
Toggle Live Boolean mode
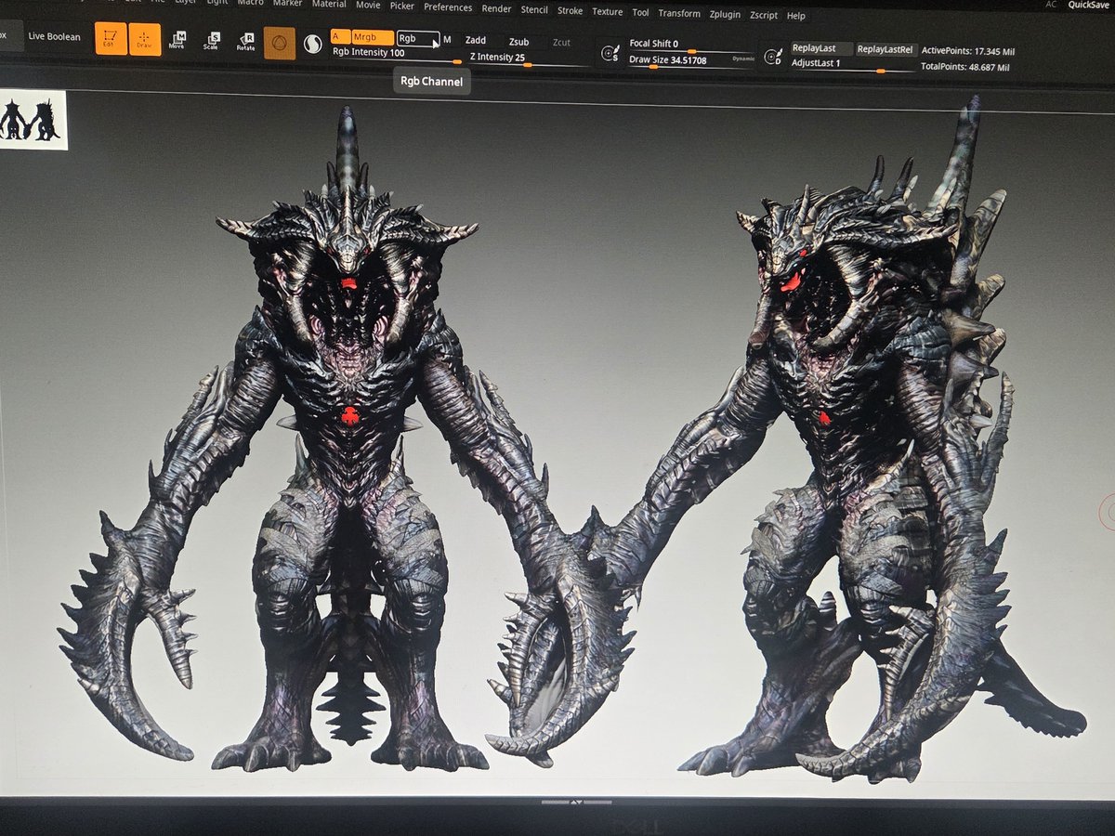pos(54,36)
